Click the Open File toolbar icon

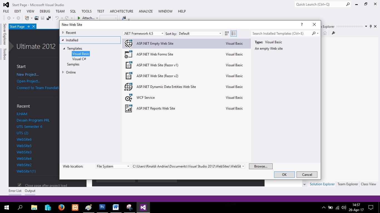point(36,18)
